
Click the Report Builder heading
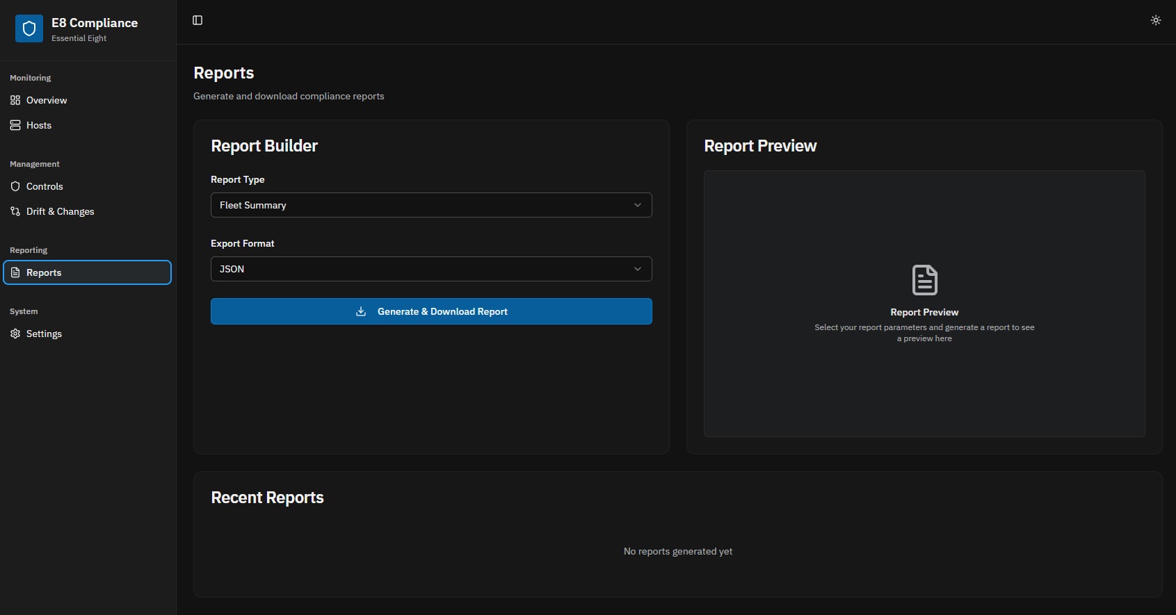264,146
